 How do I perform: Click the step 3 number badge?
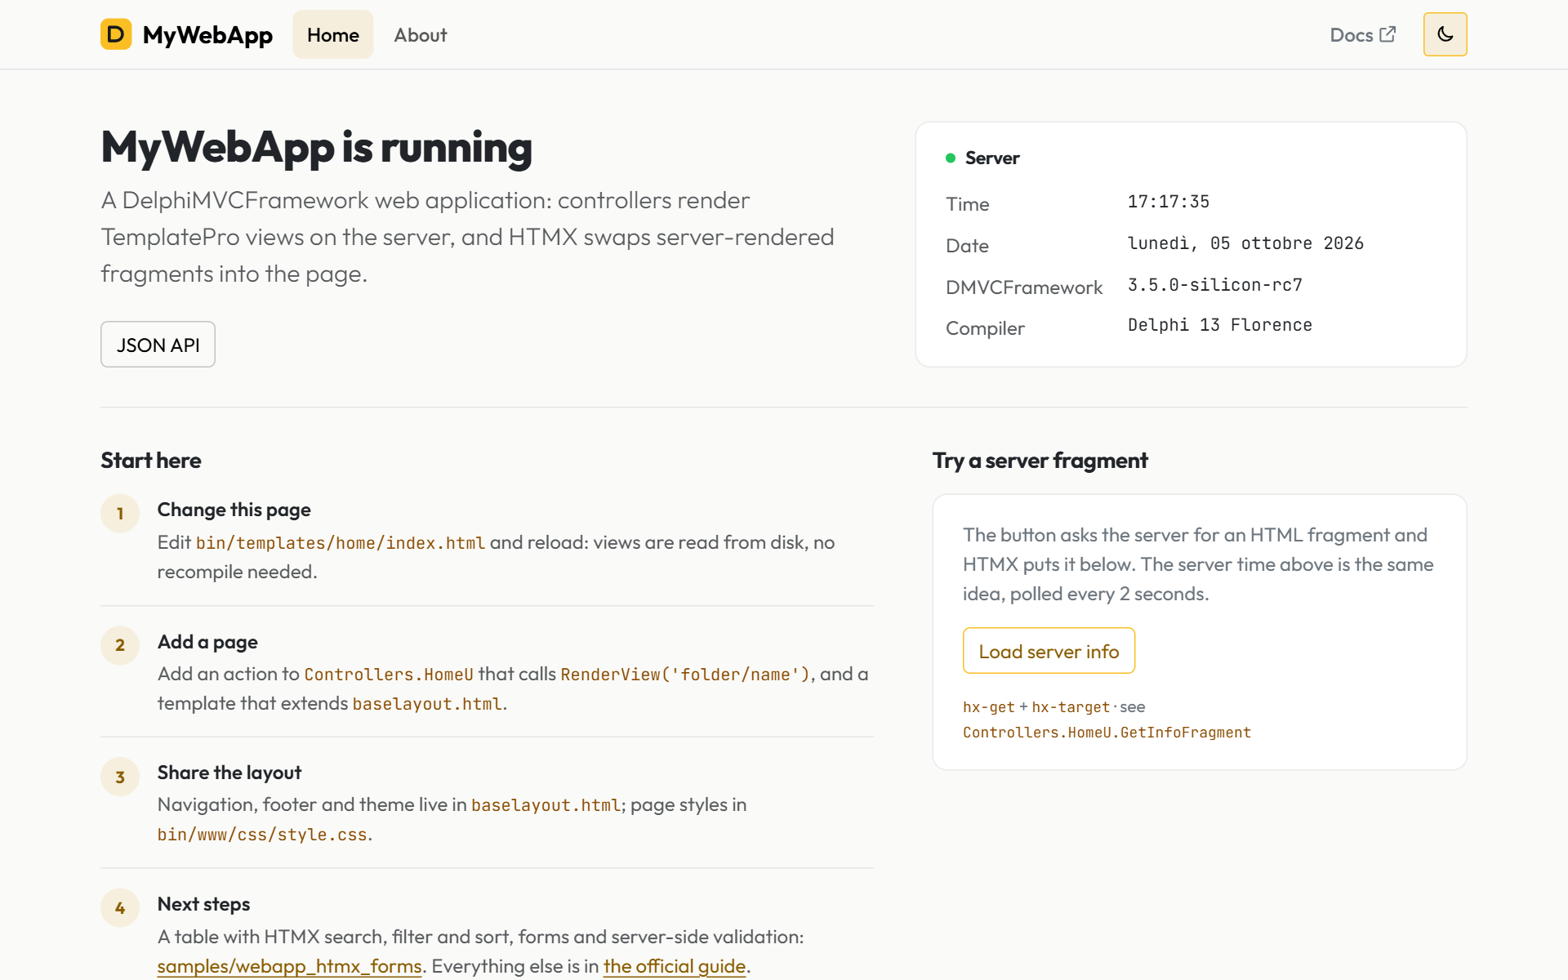pos(120,777)
